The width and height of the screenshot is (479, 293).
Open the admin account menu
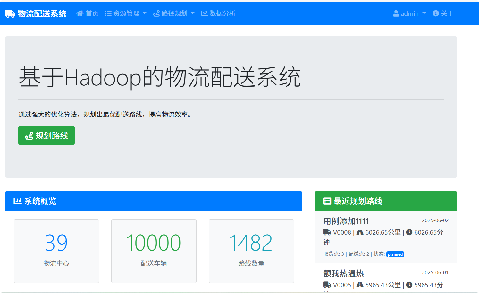[409, 13]
